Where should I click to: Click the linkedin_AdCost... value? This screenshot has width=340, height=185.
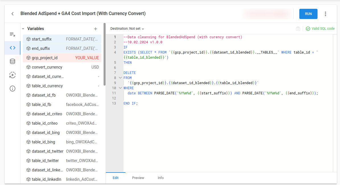[82, 179]
